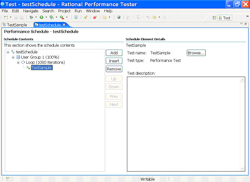250x182 pixels.
Task: Collapse the Loop (1000 iterations) node
Action: tap(18, 62)
